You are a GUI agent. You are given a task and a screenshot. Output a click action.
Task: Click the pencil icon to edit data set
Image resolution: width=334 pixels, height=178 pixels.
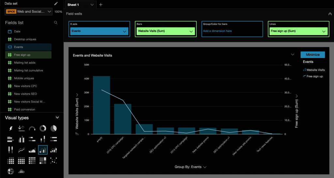[56, 4]
